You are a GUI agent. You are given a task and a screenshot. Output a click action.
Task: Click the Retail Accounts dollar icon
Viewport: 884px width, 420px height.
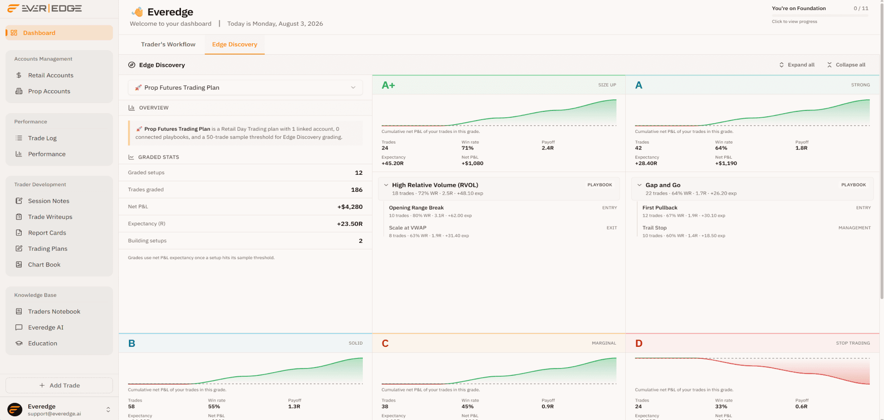click(19, 75)
